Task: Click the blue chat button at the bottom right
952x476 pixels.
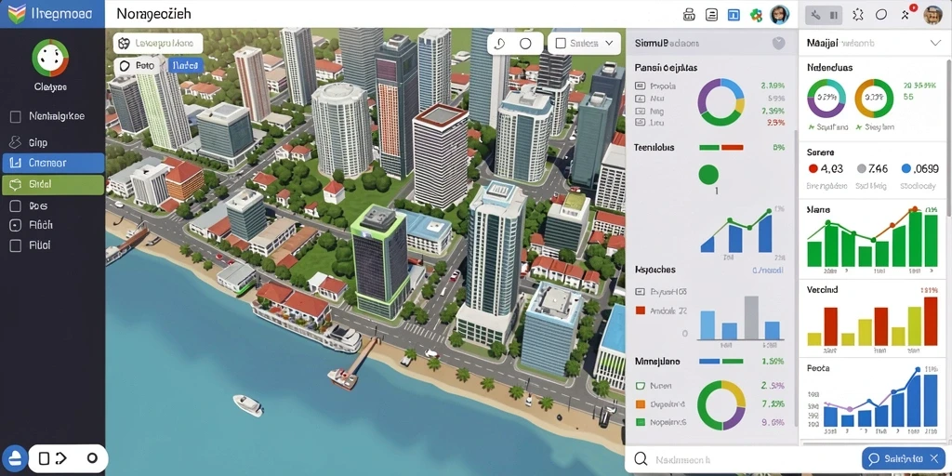Action: tap(904, 458)
